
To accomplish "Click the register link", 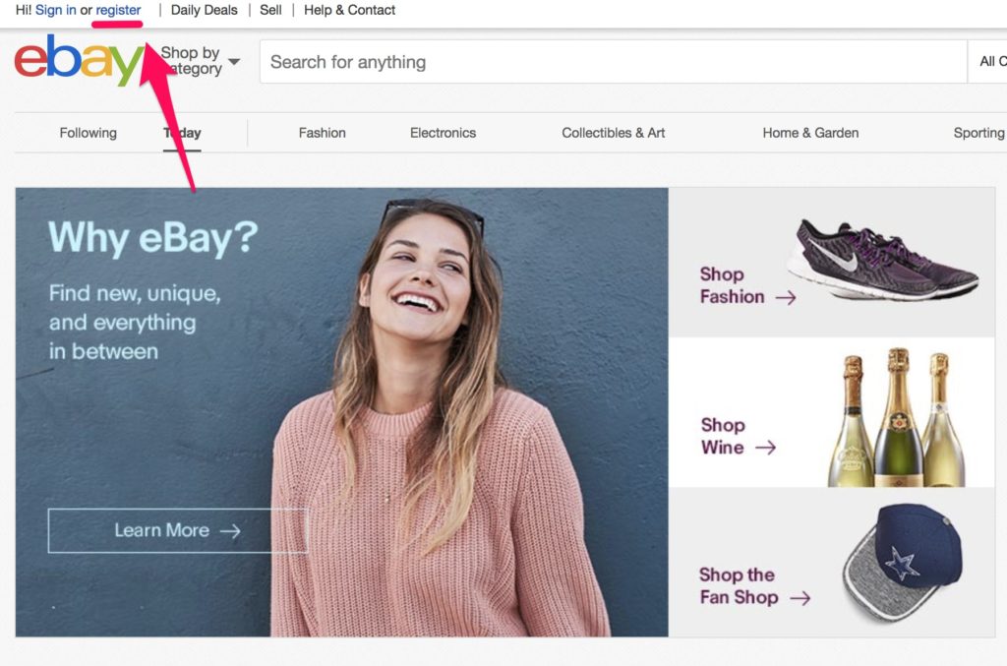I will click(118, 10).
